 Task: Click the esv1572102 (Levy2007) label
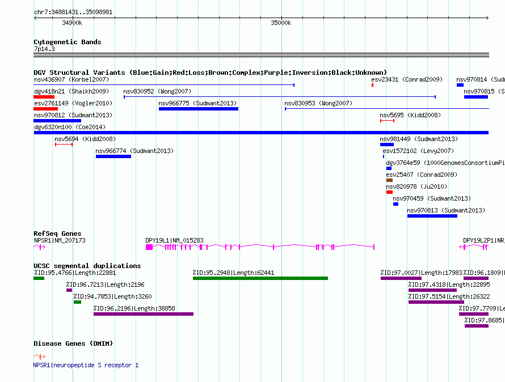tap(418, 151)
